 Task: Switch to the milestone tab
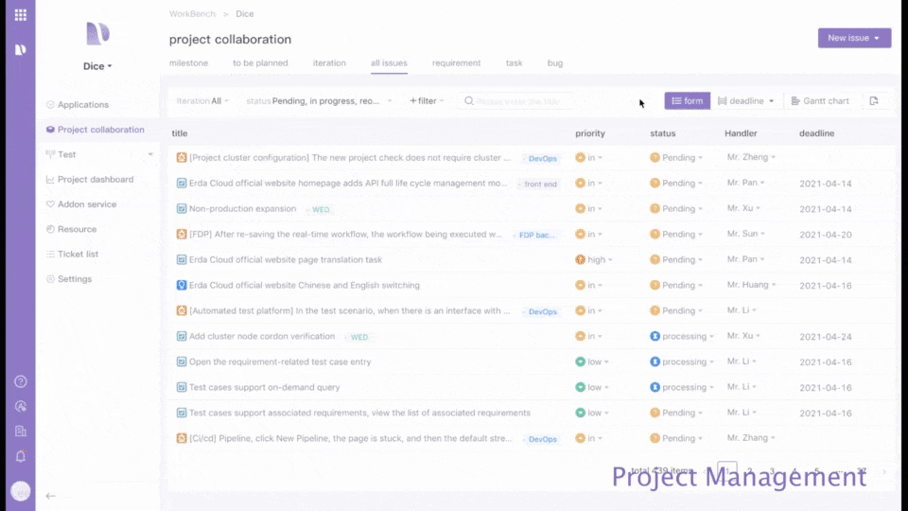tap(188, 63)
